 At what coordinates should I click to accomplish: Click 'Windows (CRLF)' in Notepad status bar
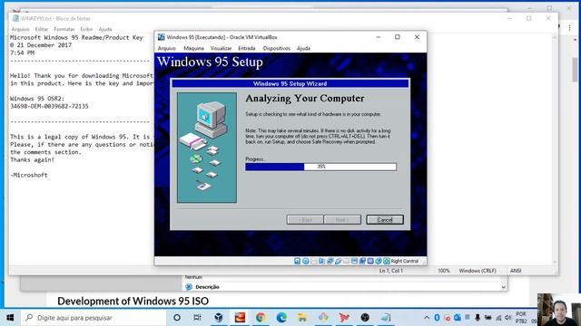[x=478, y=271]
